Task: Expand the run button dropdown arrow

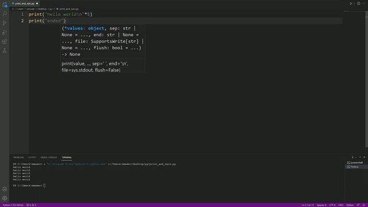Action: [354, 3]
